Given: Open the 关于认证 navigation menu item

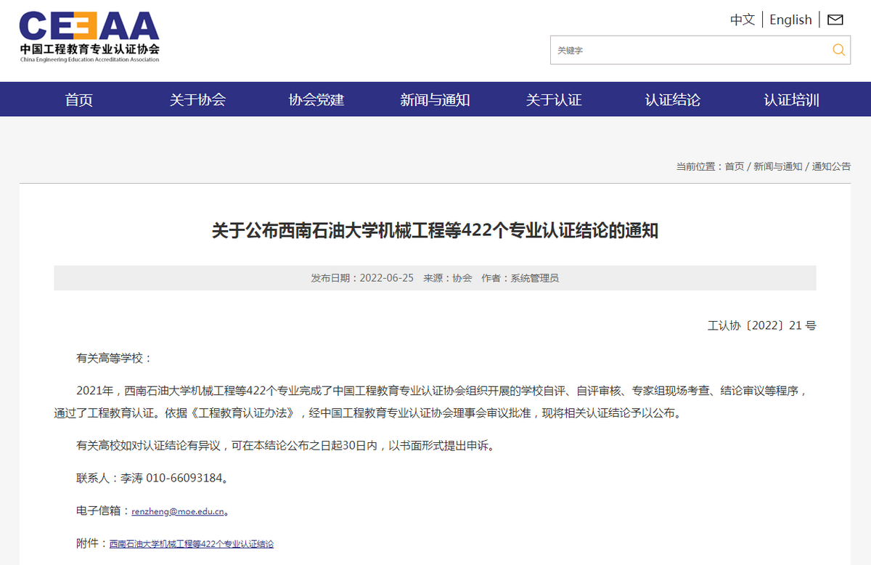Looking at the screenshot, I should click(x=554, y=99).
